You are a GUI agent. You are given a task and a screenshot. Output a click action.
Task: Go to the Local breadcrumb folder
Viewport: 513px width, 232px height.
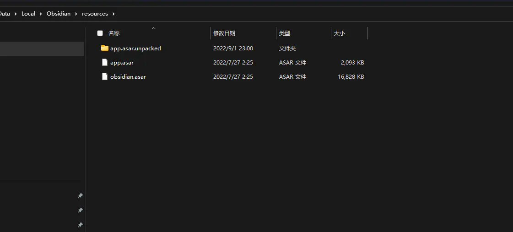(x=28, y=14)
